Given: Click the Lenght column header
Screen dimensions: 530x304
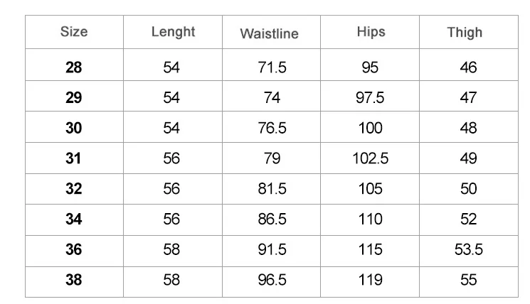Looking at the screenshot, I should pyautogui.click(x=173, y=32).
